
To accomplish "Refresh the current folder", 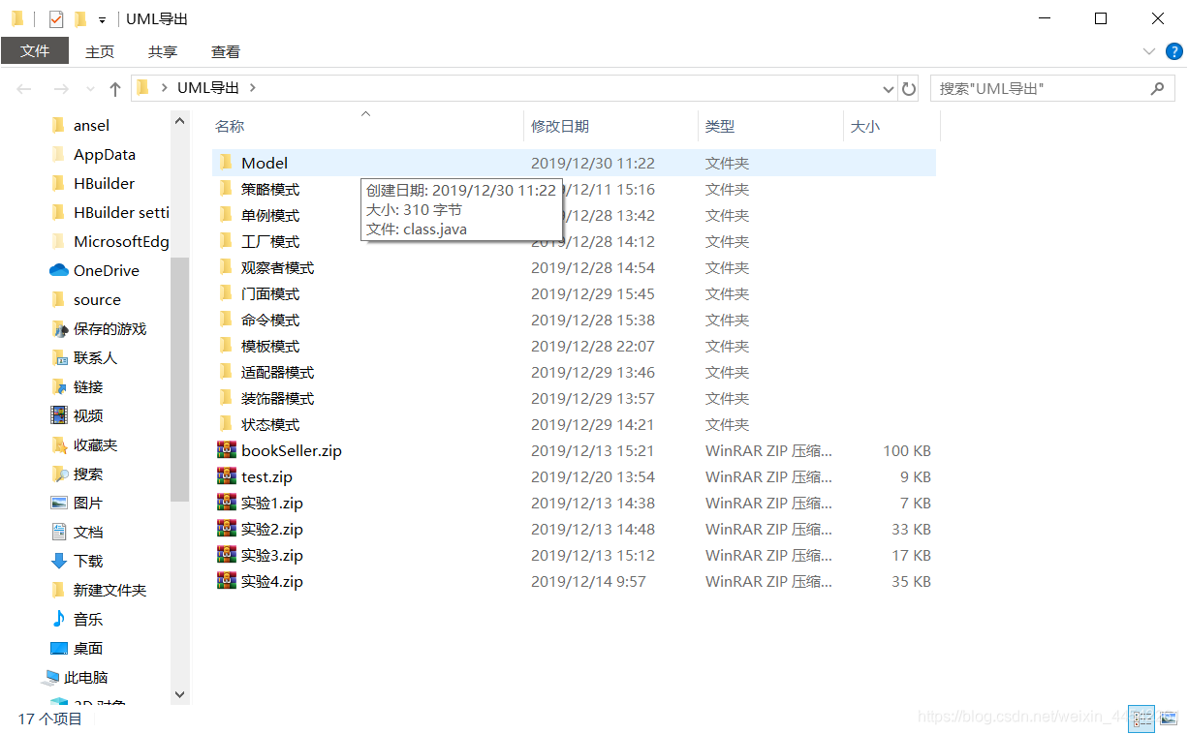I will [x=909, y=88].
